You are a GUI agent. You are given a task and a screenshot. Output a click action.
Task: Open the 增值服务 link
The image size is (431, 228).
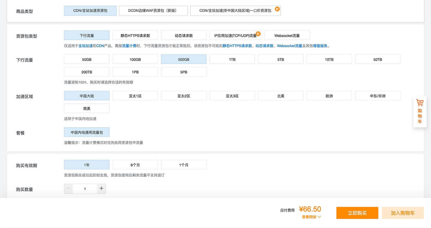coord(320,46)
